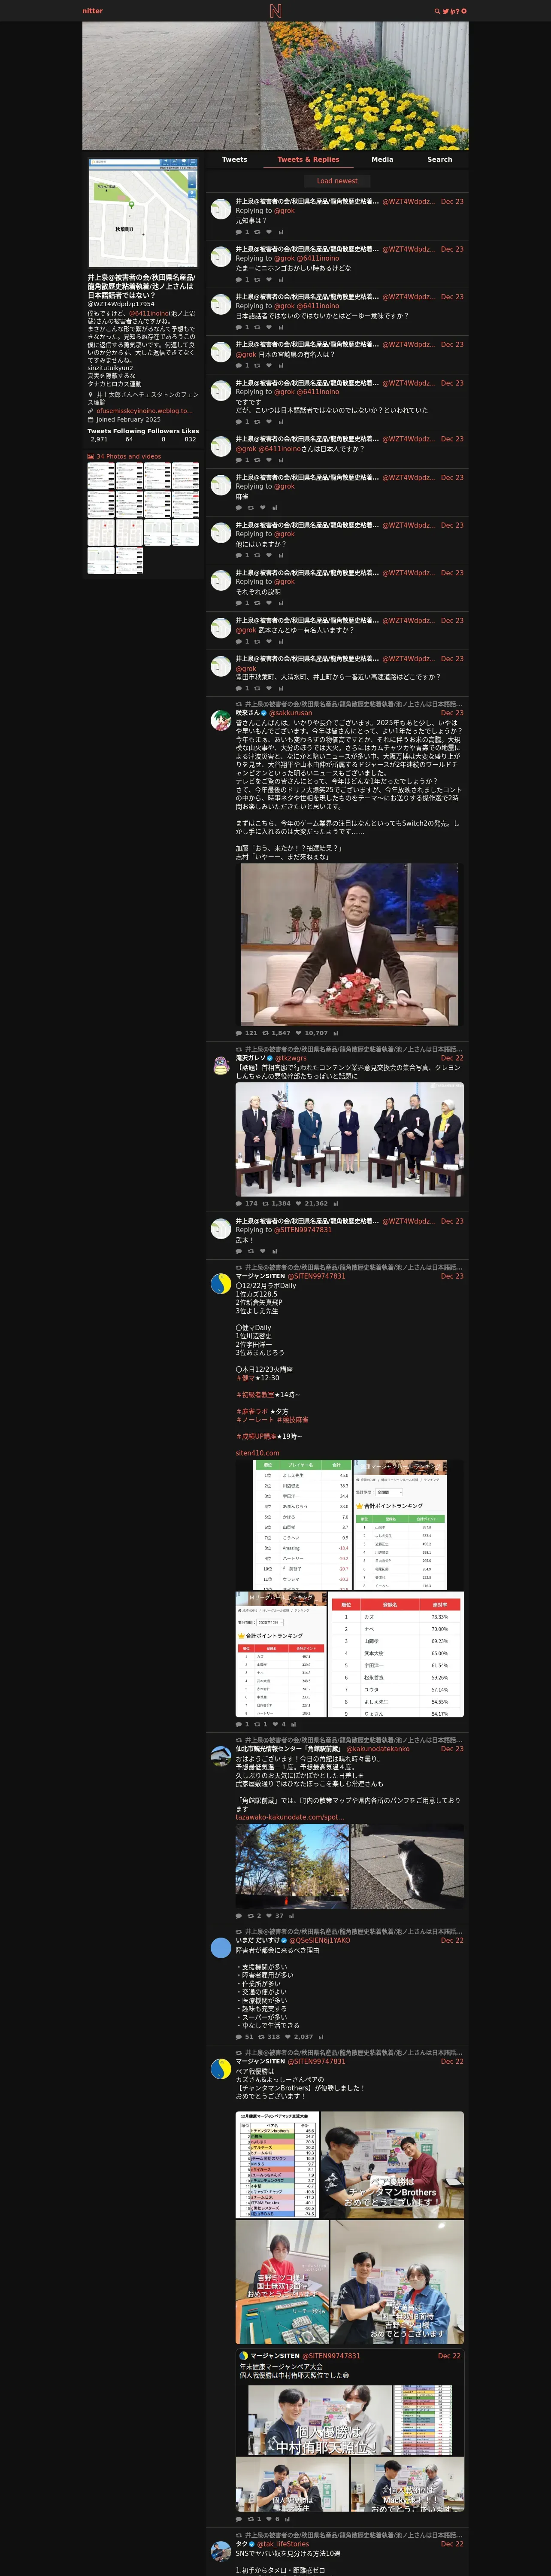
Task: Click comment icon on たまーにニホンゴおかしい tweet
Action: coord(239,279)
